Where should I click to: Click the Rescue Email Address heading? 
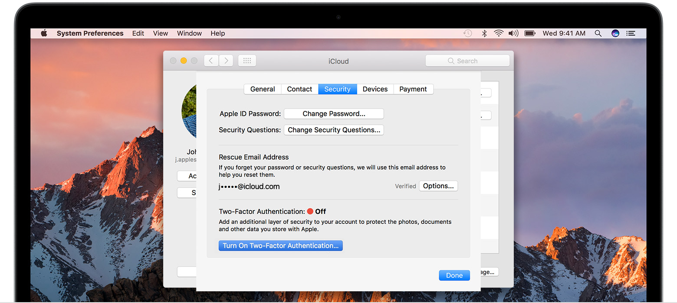(x=253, y=157)
